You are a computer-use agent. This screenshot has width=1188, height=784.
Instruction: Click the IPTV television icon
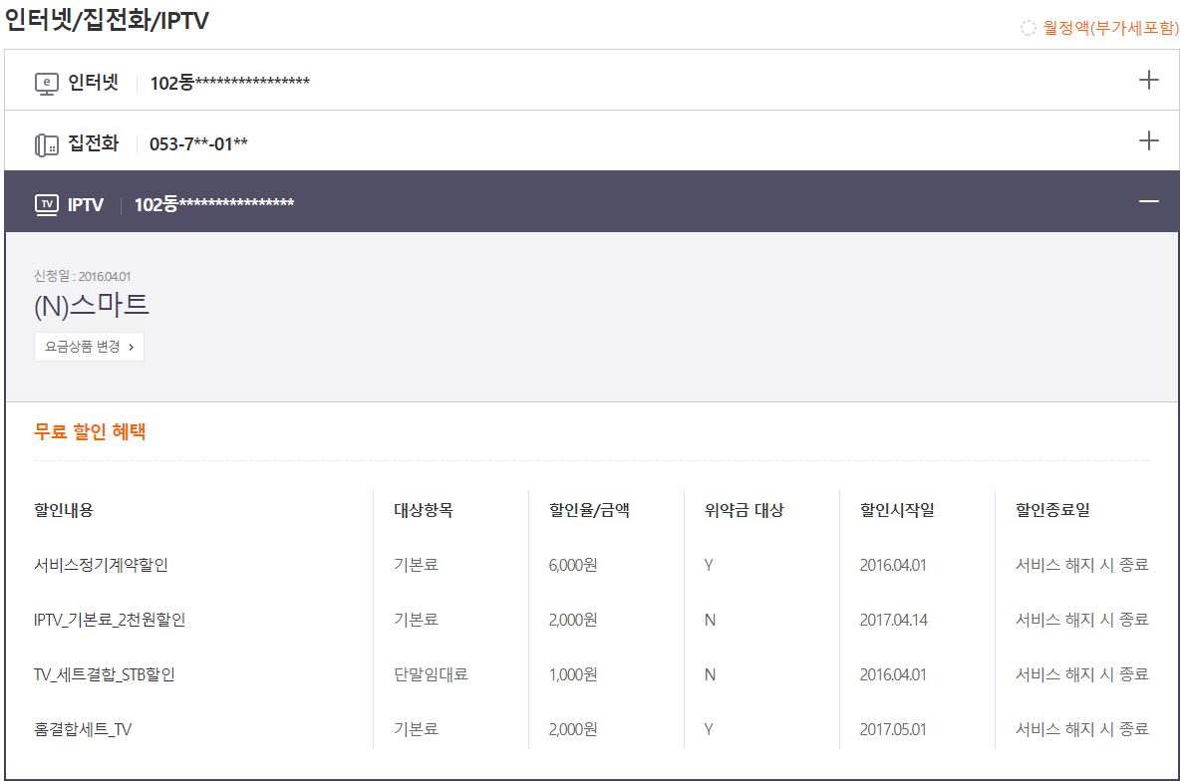tap(47, 205)
